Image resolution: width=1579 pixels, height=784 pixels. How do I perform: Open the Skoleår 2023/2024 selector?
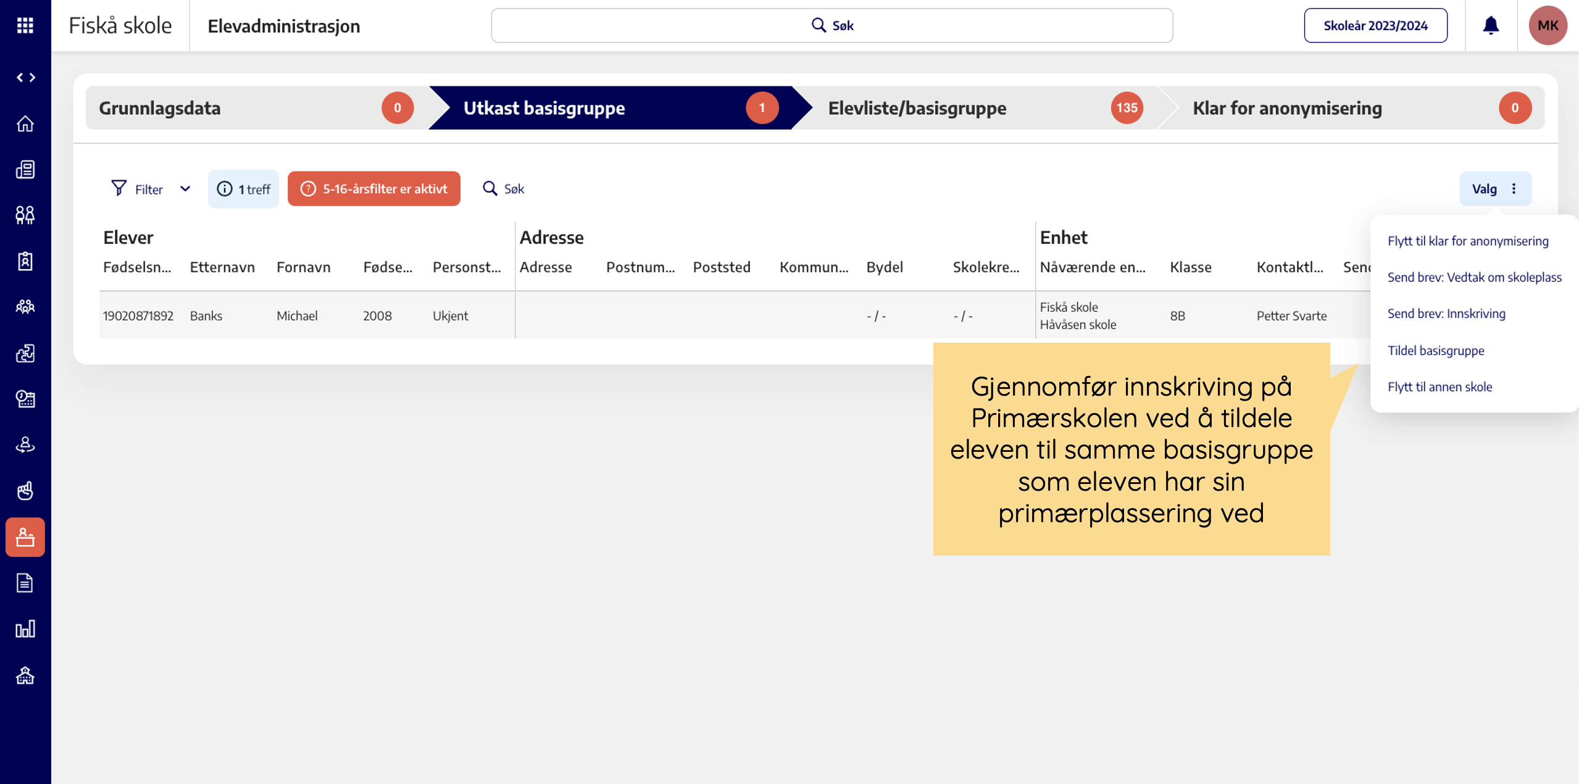(1375, 25)
